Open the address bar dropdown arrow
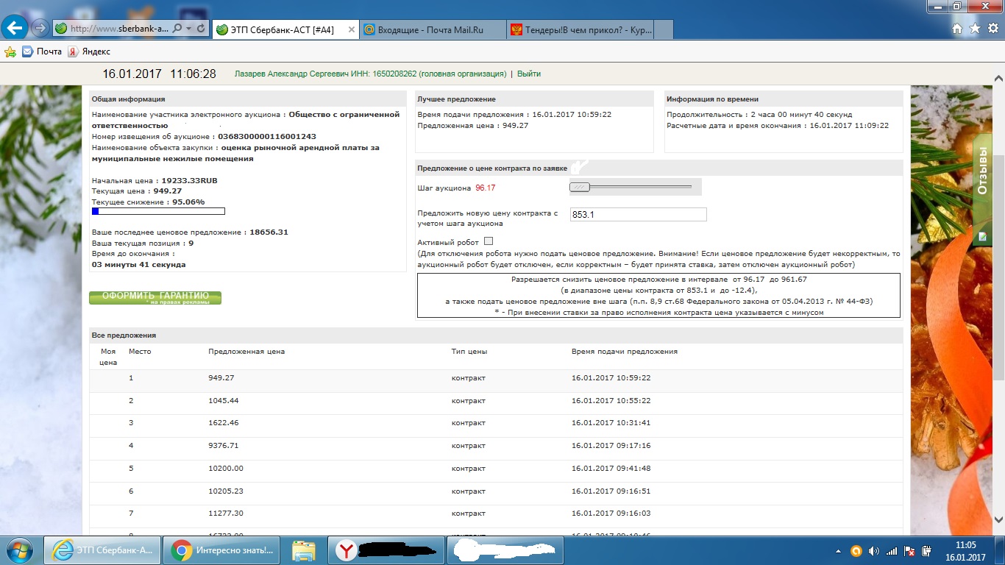Screen dimensions: 1005x565 [x=190, y=29]
